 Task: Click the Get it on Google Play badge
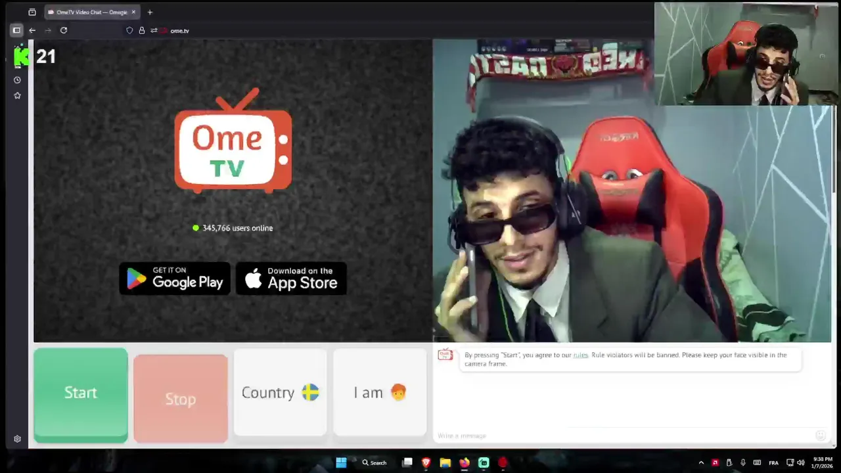[x=175, y=279]
